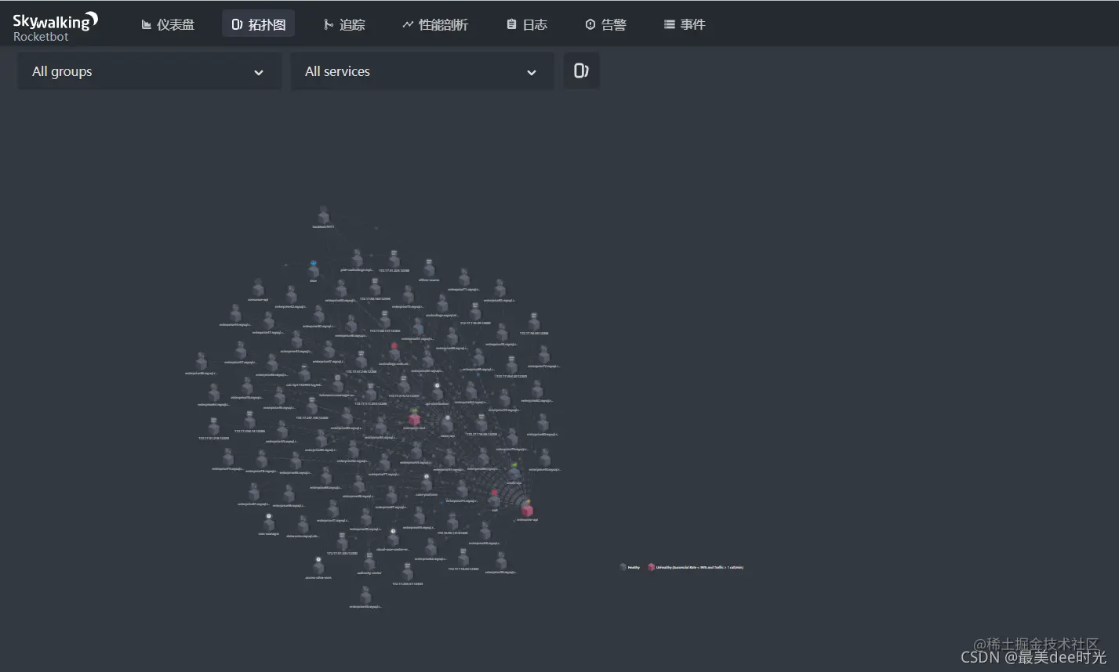Click the Healthy legend label
The width and height of the screenshot is (1119, 672).
632,567
